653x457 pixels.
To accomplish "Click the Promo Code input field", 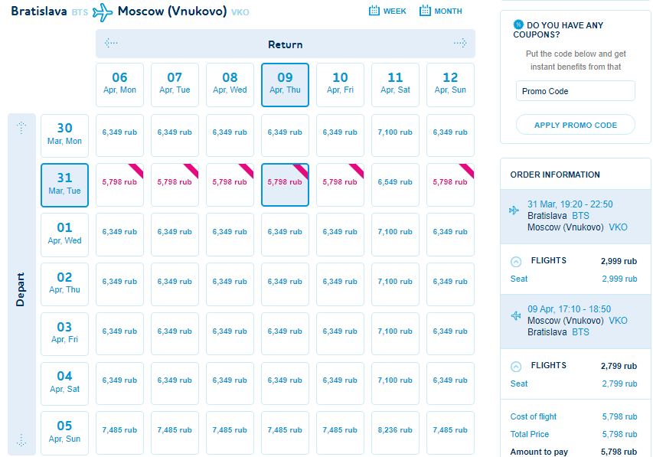I will [x=576, y=91].
